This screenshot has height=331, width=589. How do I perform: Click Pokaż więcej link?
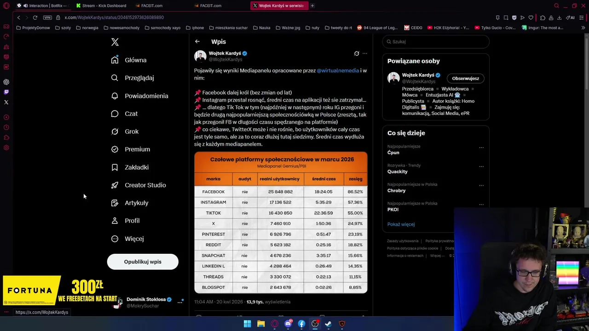(x=401, y=224)
